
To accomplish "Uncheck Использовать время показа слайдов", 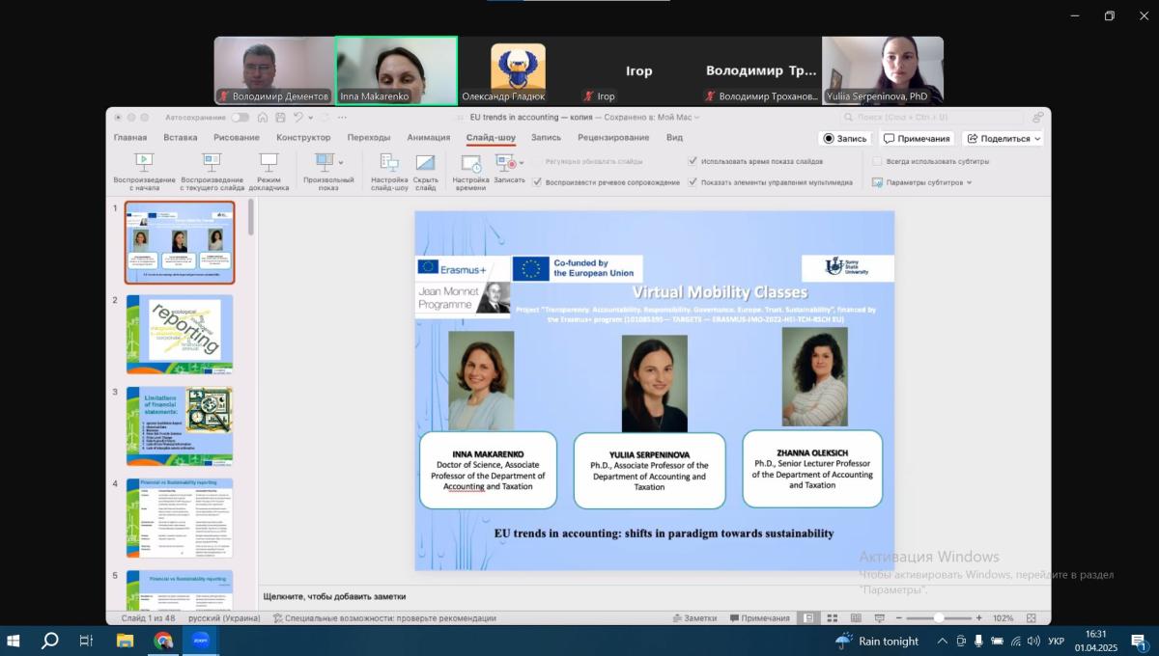I will (x=693, y=161).
